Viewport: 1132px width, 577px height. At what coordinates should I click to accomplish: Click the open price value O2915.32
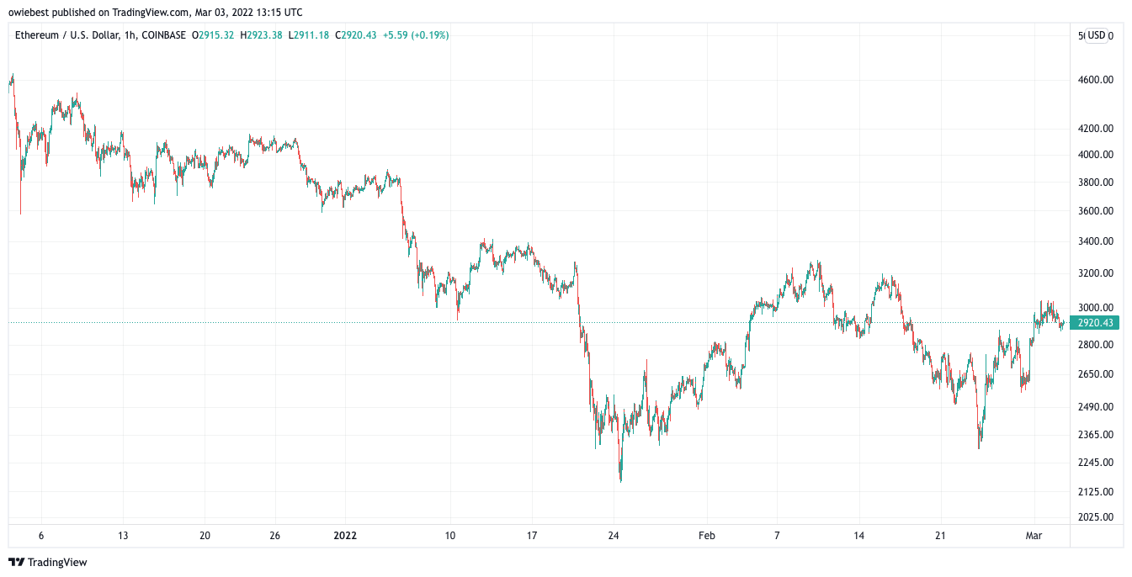[x=213, y=35]
